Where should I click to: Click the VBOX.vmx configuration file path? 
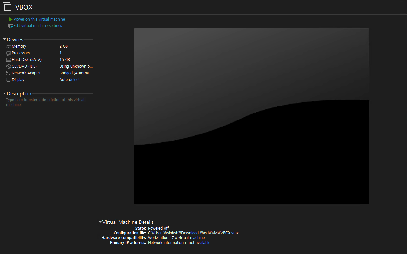point(193,233)
